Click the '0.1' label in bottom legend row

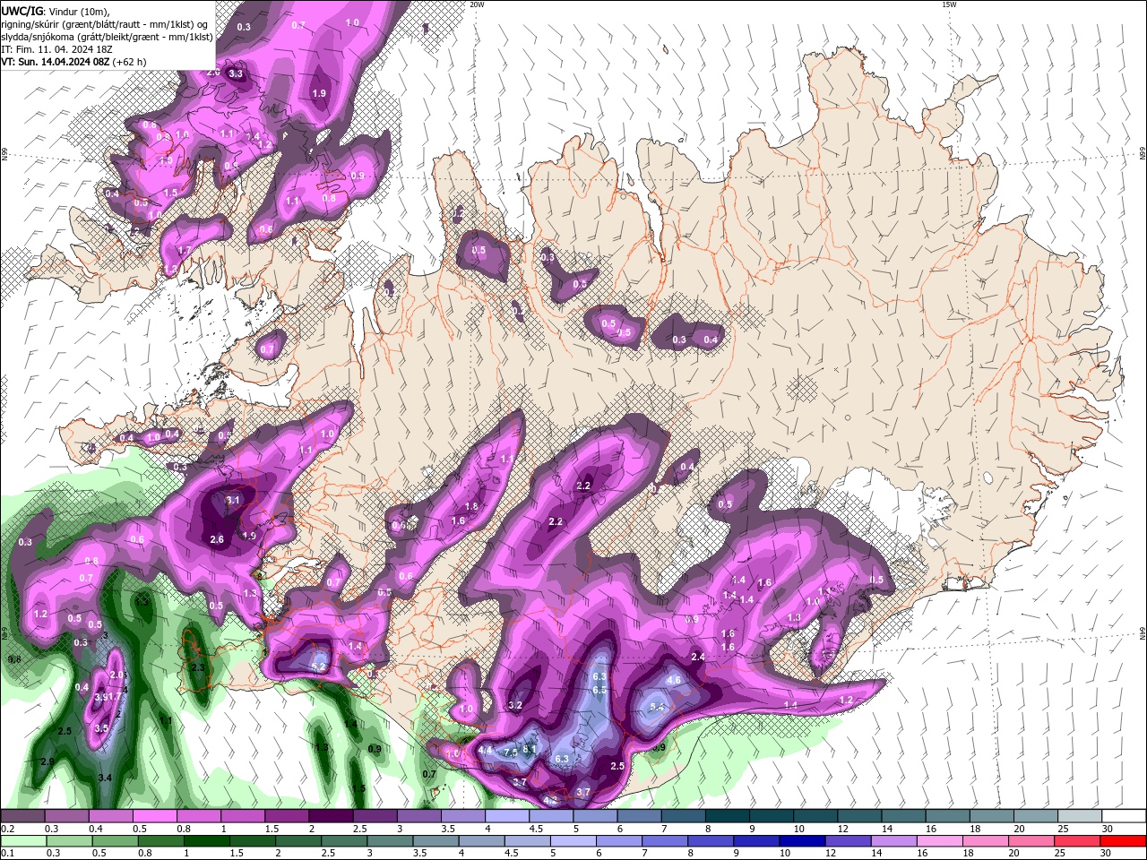pyautogui.click(x=8, y=854)
